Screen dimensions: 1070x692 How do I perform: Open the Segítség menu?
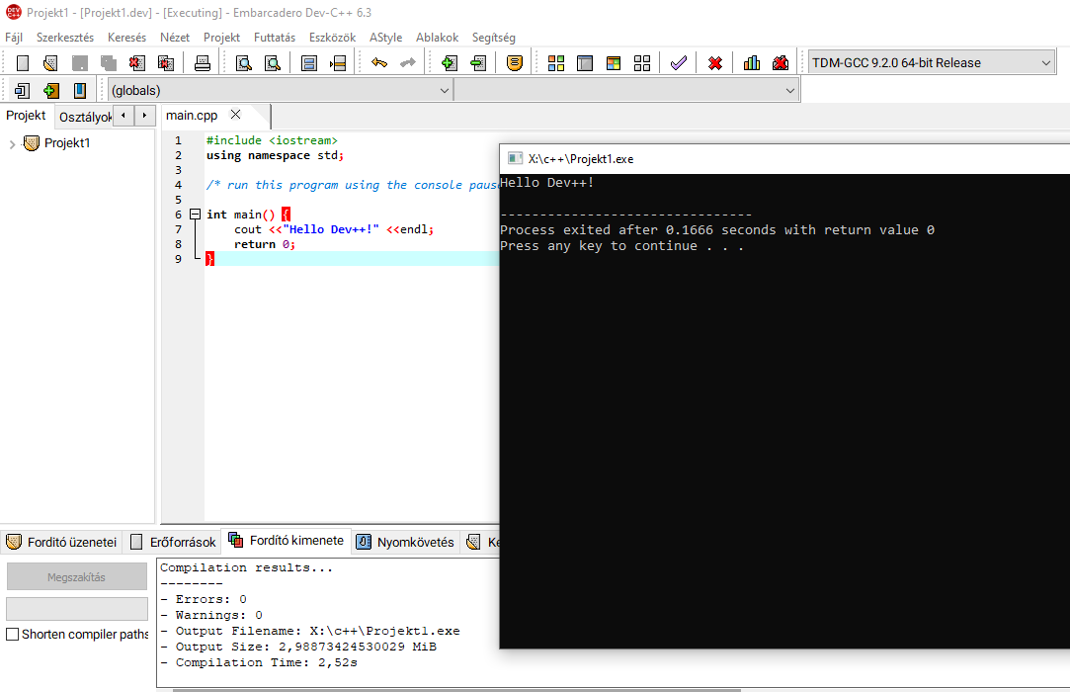coord(493,38)
